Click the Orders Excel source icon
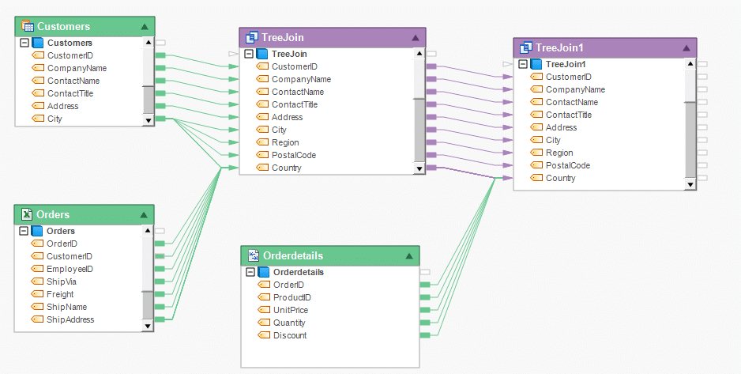 [27, 215]
